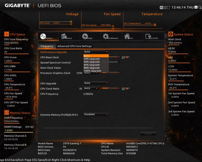Click the DRAM Voltage 1.656V value
Image resolution: width=202 pixels, height=162 pixels.
(9, 130)
